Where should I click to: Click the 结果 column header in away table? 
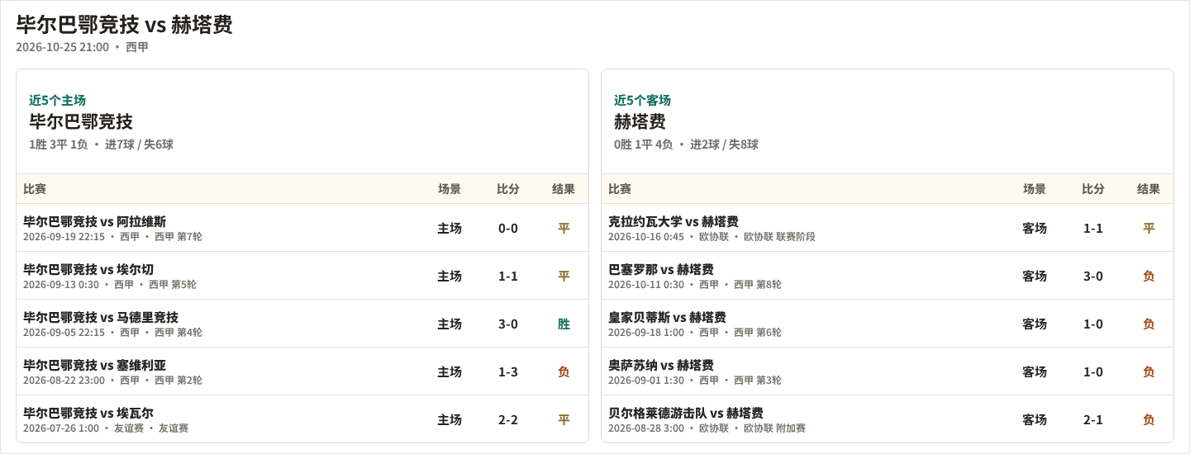click(x=1149, y=189)
